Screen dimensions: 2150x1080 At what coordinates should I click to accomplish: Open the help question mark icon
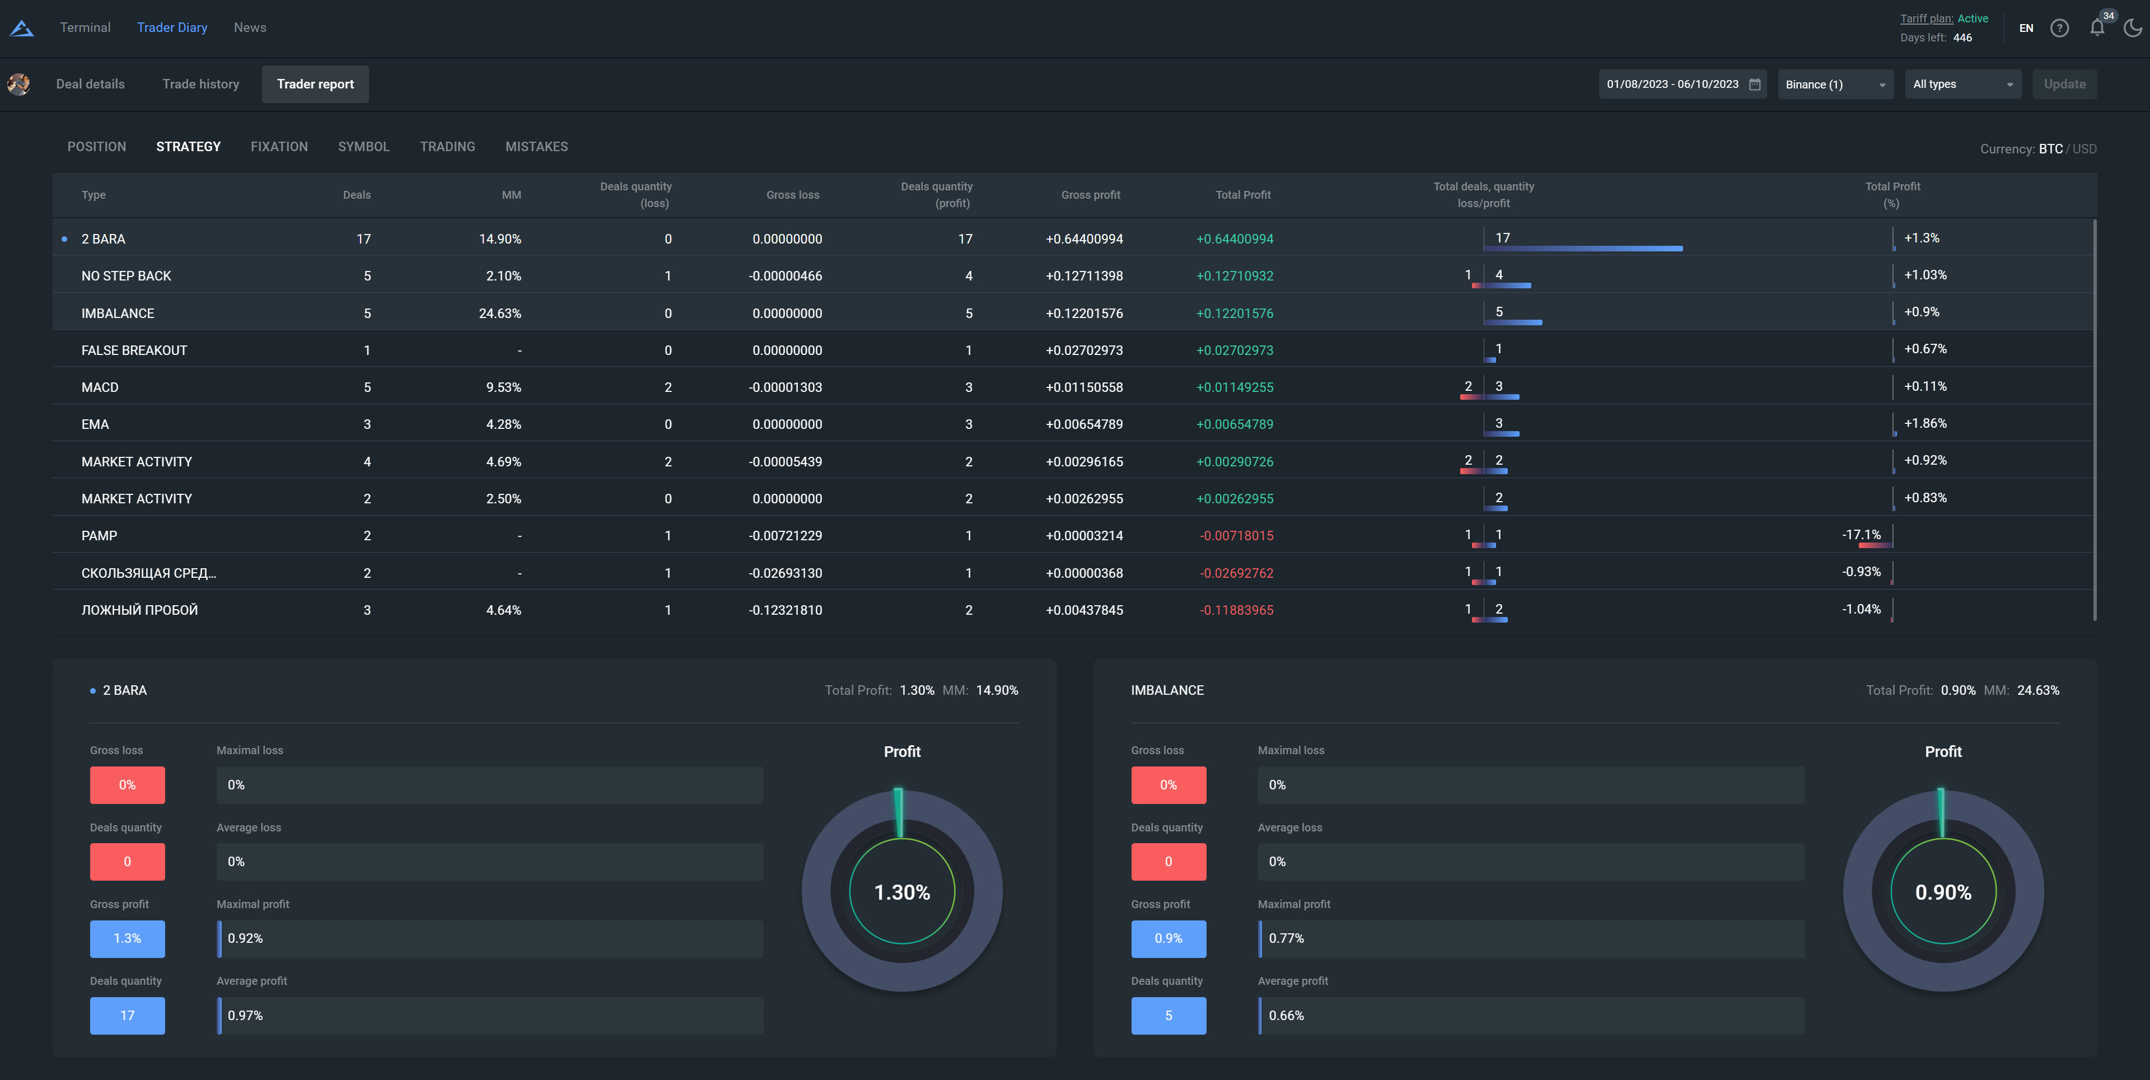point(2059,29)
